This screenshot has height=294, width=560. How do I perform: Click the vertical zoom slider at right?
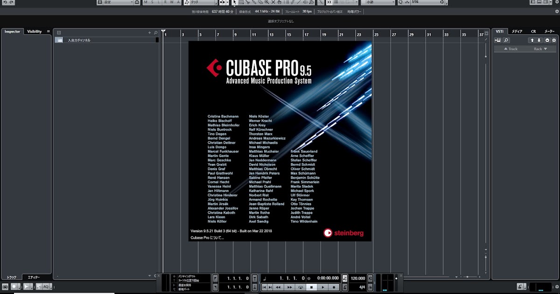pyautogui.click(x=486, y=263)
